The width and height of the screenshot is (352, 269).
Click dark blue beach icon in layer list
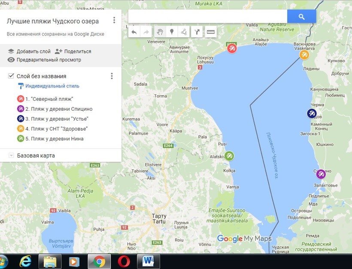click(21, 119)
